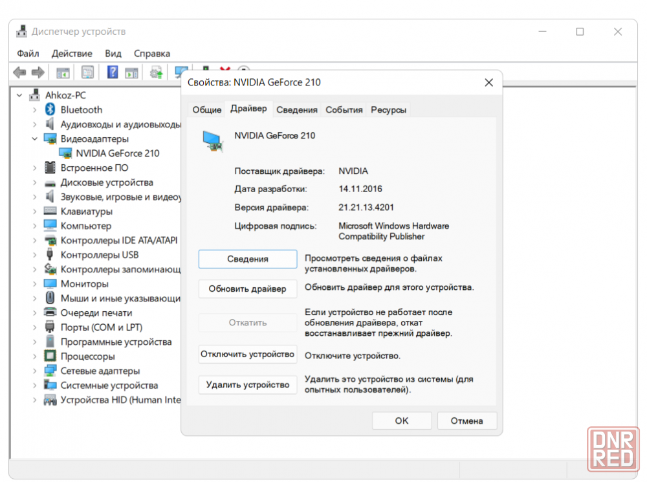
Task: Click the show/hide console tree toolbar icon
Action: [63, 73]
